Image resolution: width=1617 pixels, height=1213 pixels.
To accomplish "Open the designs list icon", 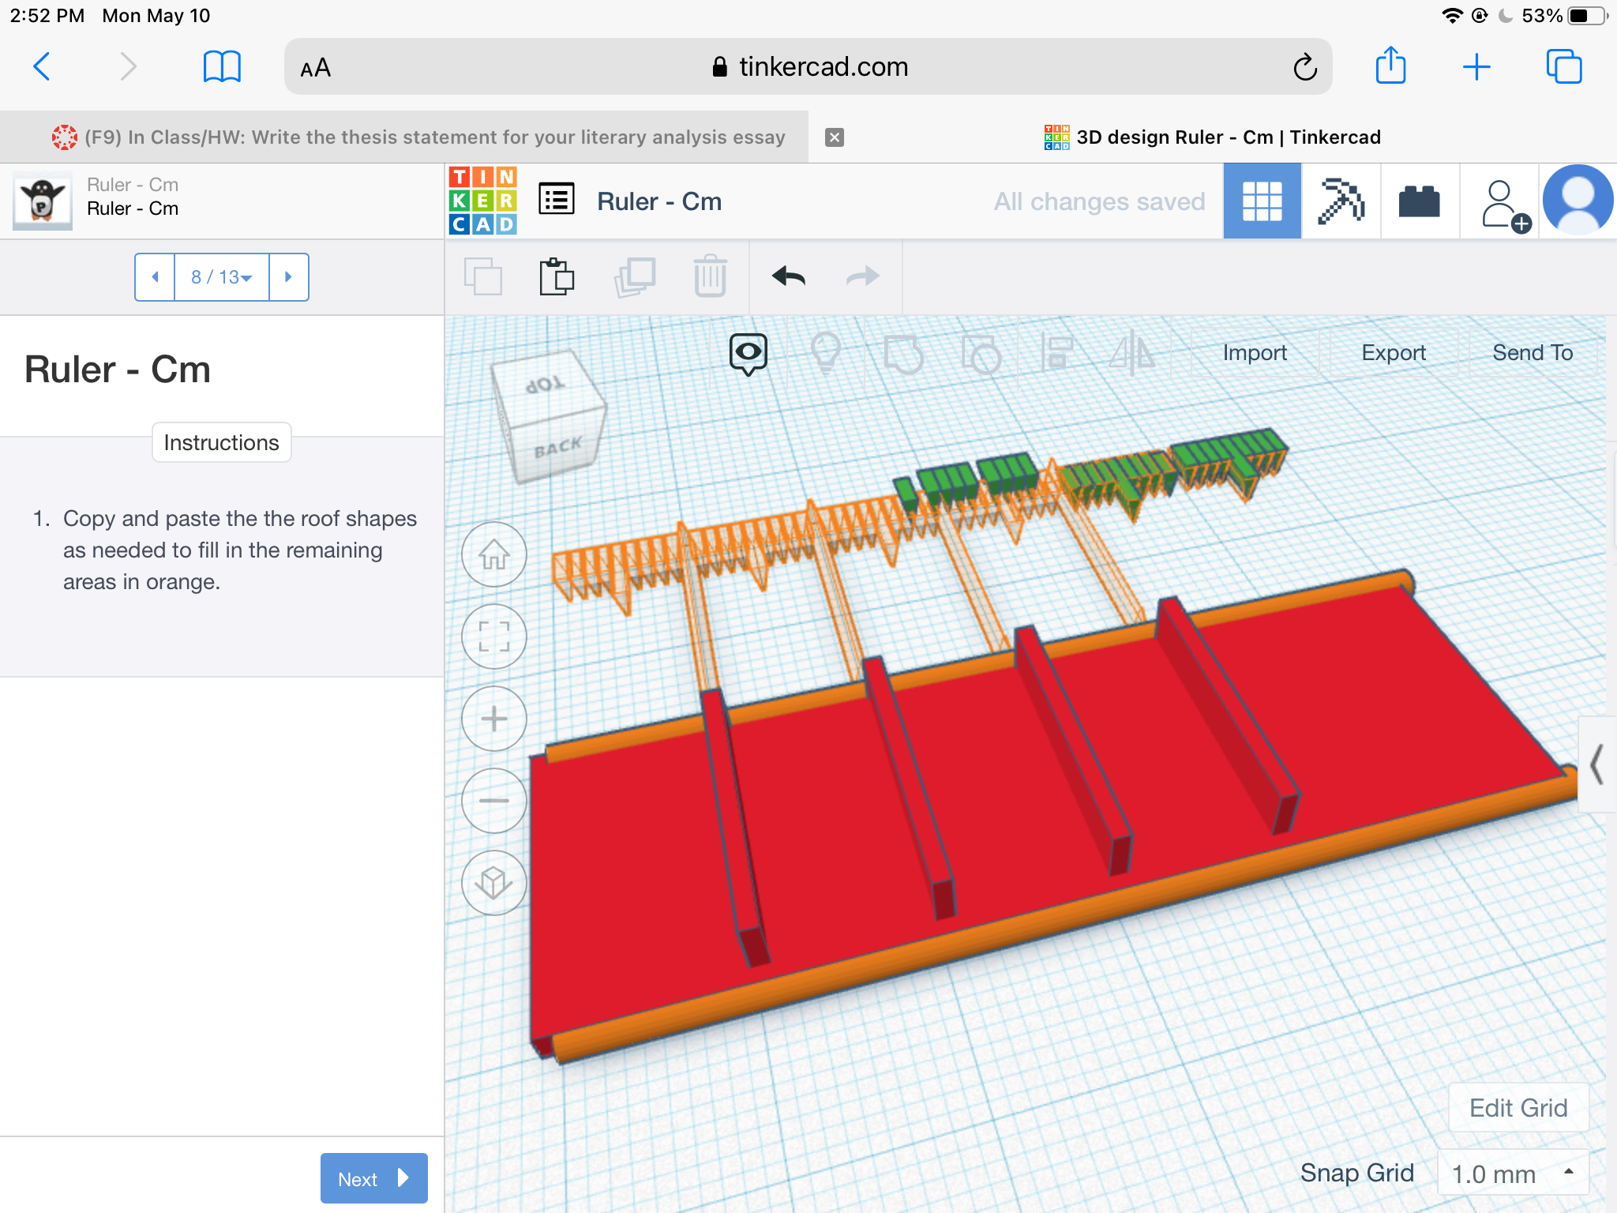I will coord(557,199).
